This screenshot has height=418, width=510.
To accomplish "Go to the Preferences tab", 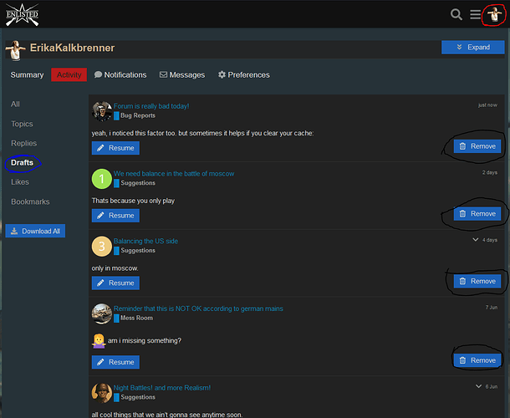I will [x=244, y=74].
